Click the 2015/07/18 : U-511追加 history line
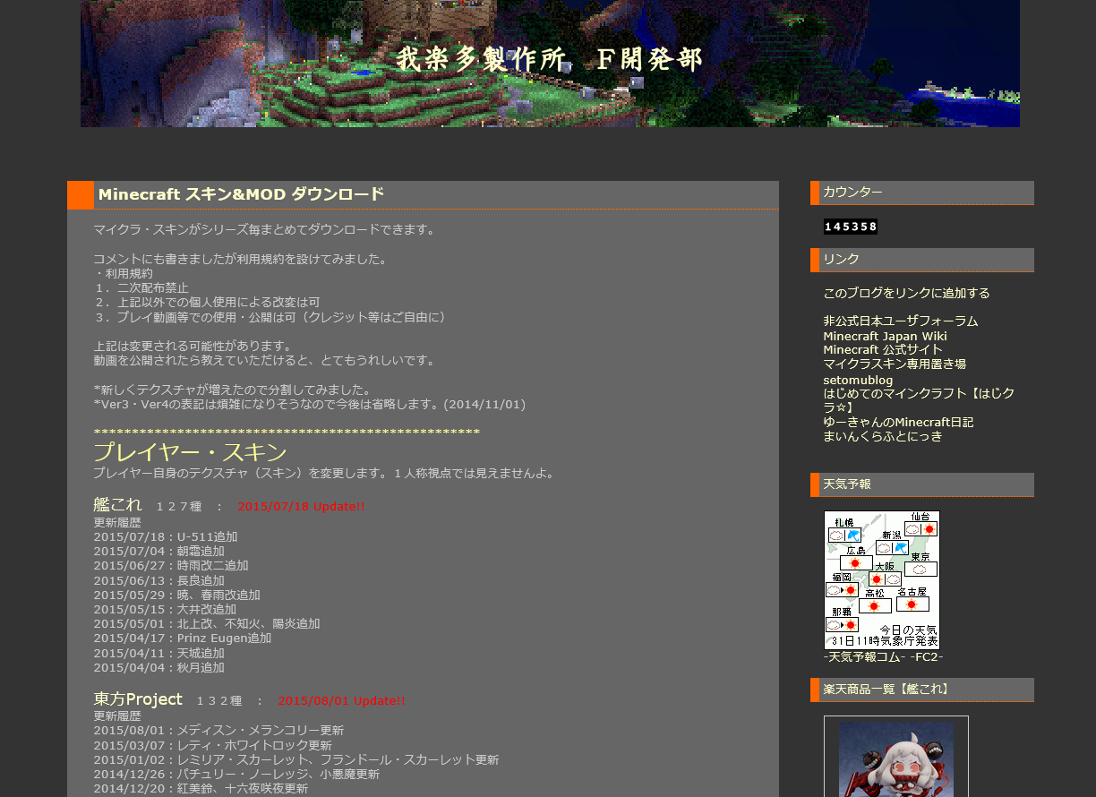Screen dimensions: 1096x797 pyautogui.click(x=166, y=536)
